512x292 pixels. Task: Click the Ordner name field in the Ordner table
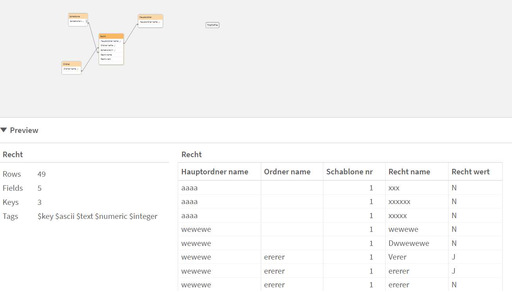tap(70, 69)
